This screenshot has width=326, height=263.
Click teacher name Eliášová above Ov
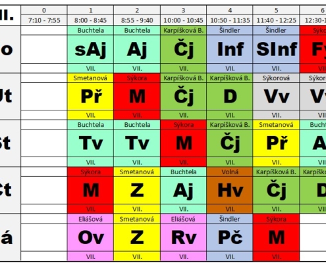click(x=90, y=219)
